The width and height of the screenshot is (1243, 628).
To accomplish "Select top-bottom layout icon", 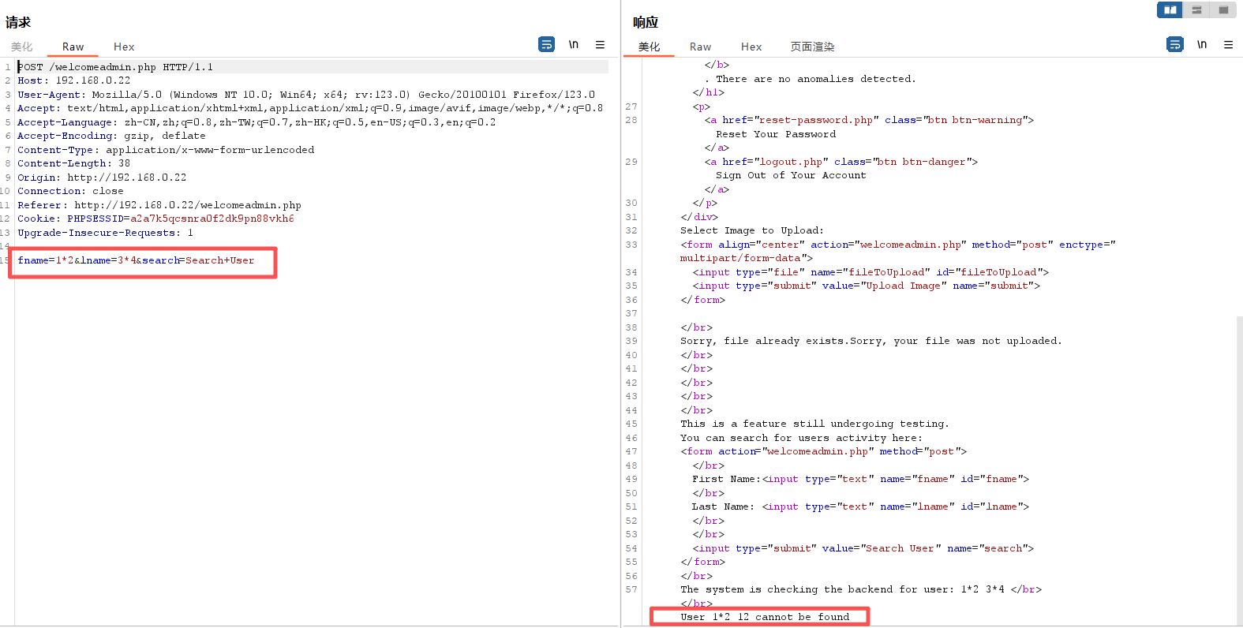I will [x=1196, y=9].
